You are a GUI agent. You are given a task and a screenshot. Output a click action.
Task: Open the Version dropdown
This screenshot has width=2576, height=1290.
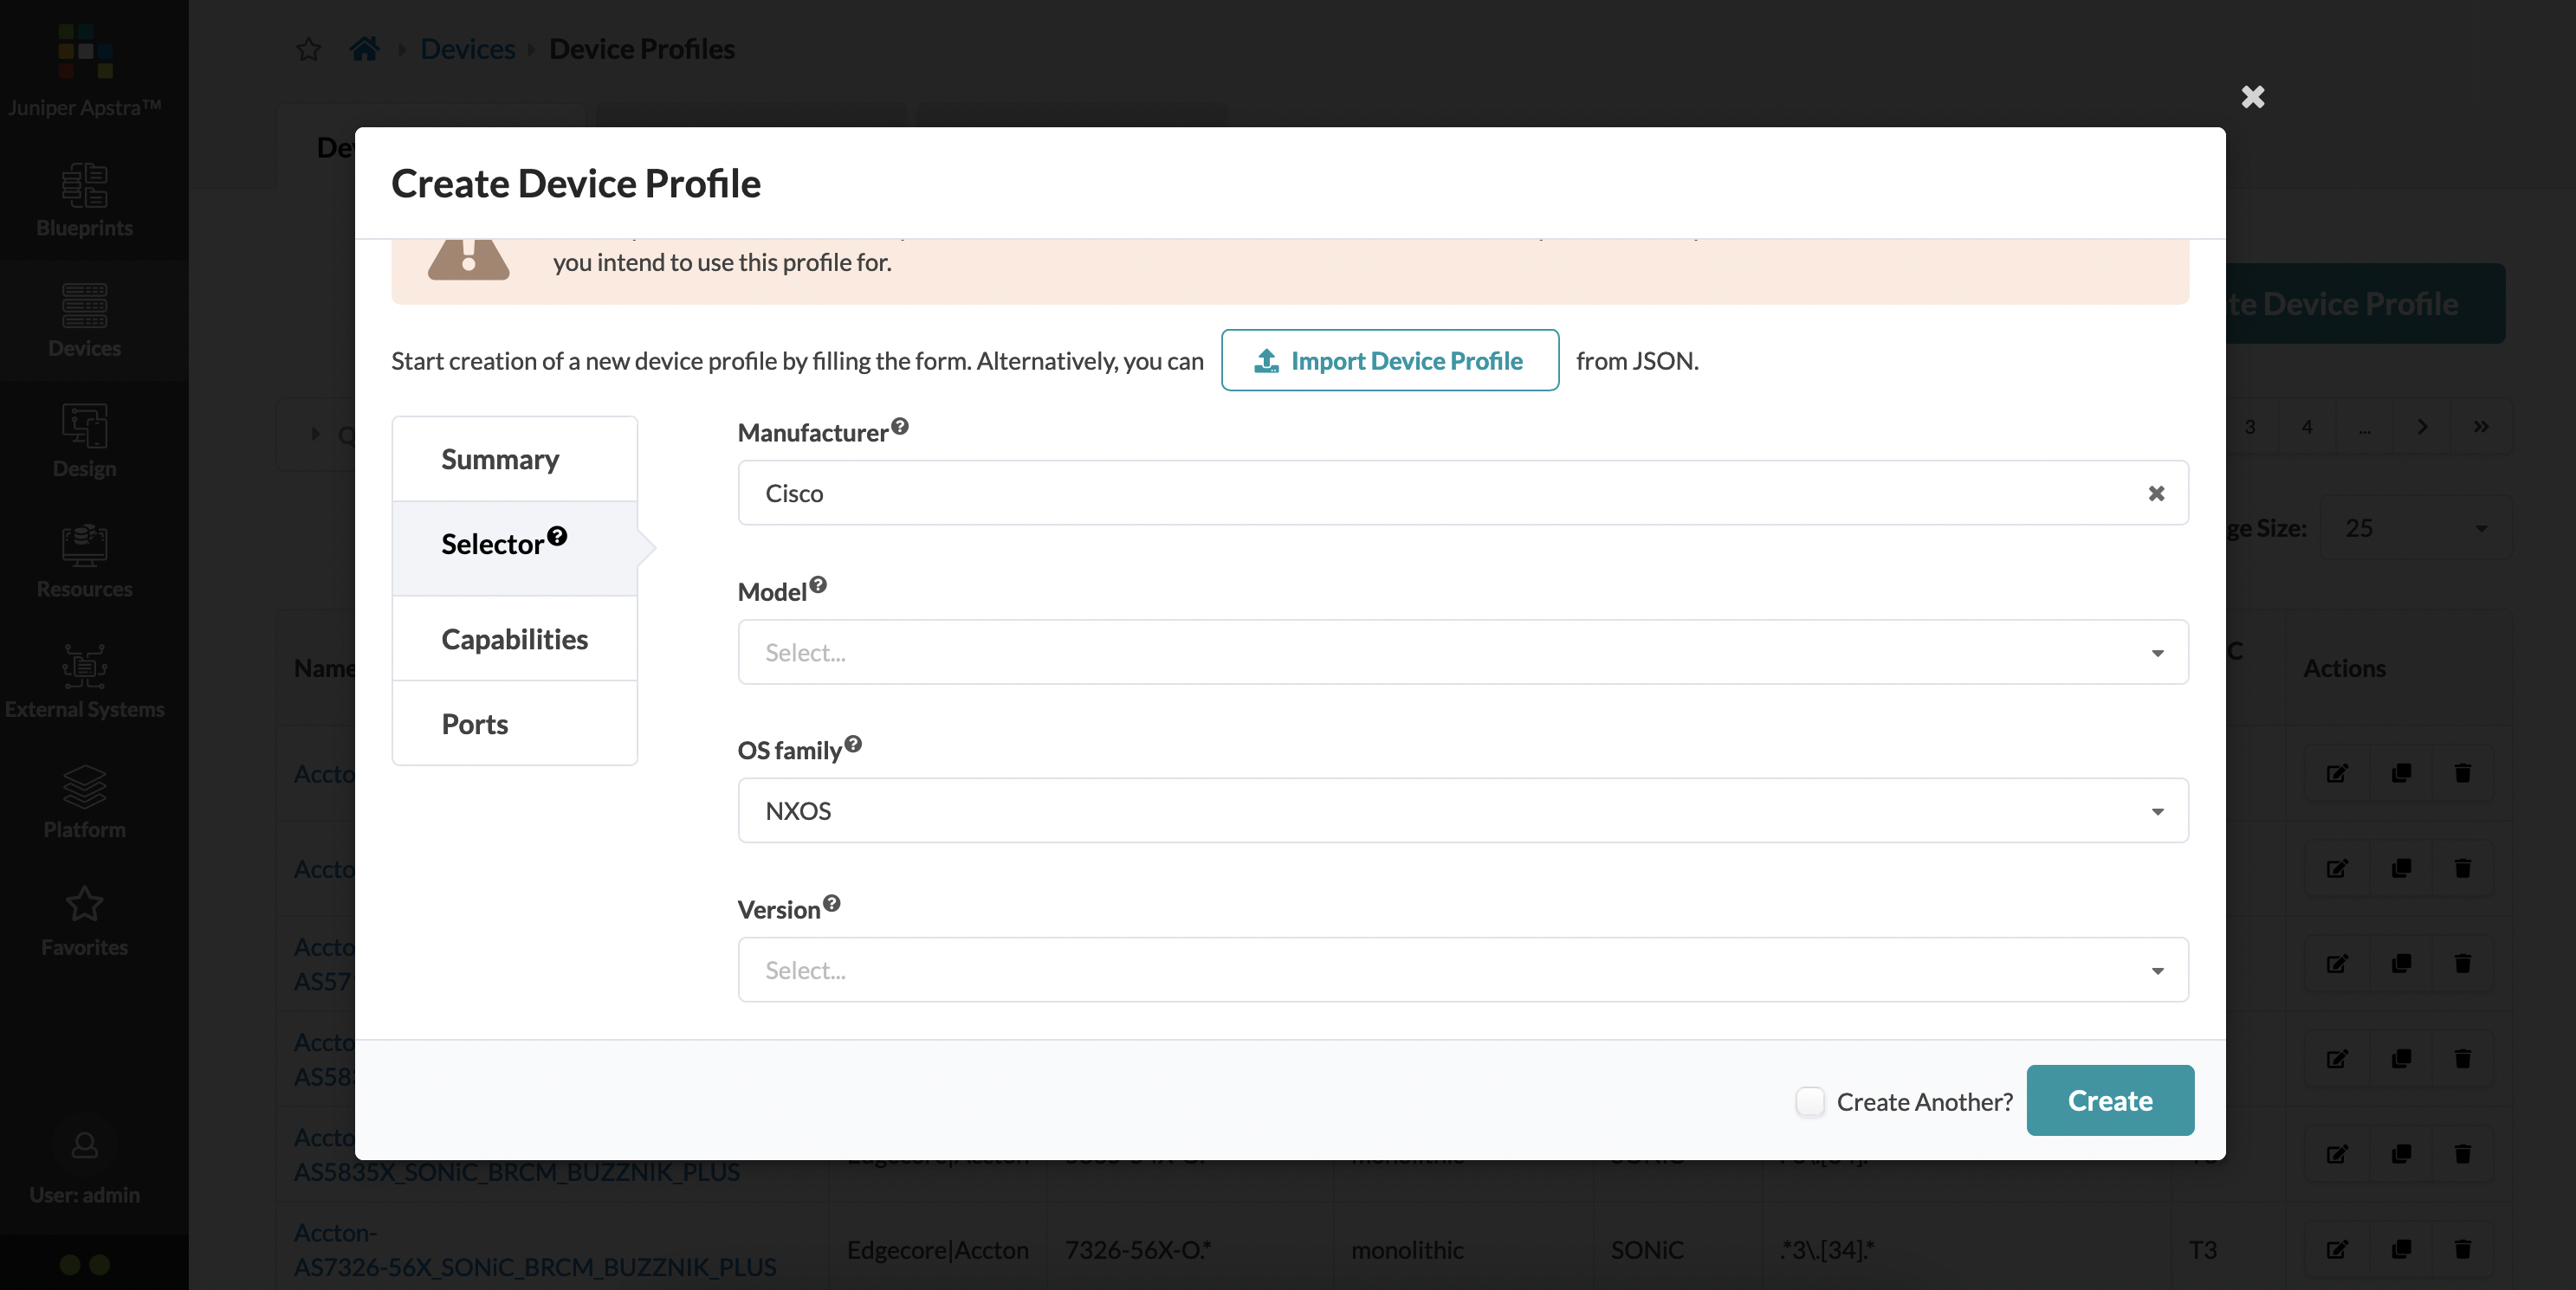pos(1463,970)
